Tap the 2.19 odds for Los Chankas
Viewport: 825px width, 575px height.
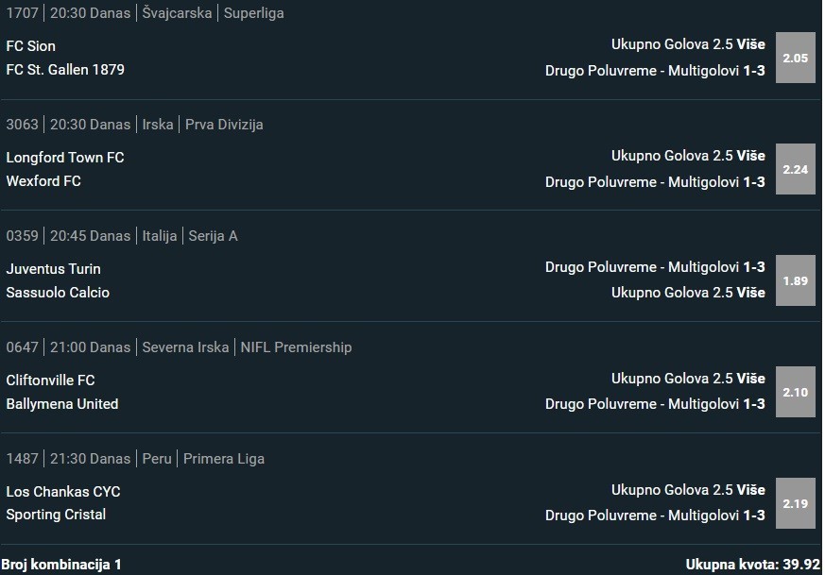pos(795,503)
